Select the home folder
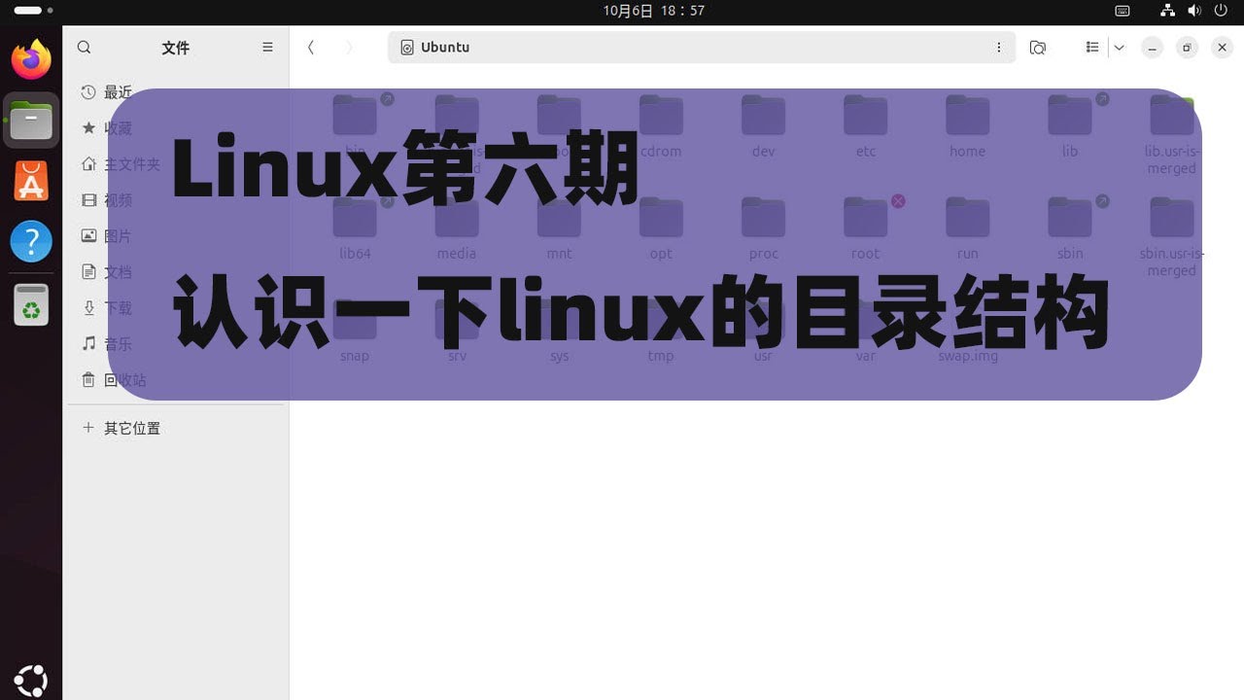 click(x=968, y=127)
